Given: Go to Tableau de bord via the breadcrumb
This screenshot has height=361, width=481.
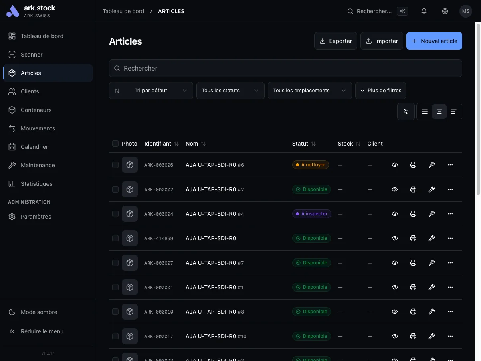Looking at the screenshot, I should coord(123,11).
